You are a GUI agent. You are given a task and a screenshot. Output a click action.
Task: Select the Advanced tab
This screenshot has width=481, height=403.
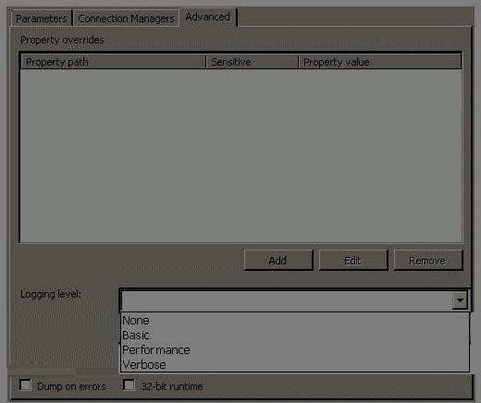208,17
